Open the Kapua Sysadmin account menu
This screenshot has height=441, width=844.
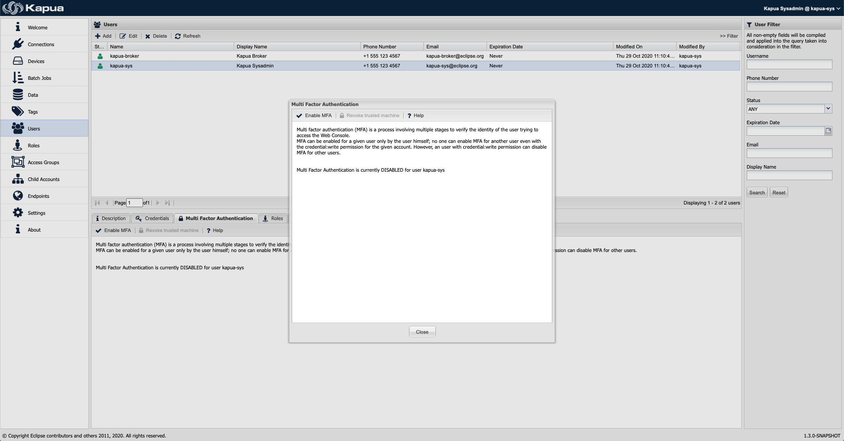click(802, 8)
